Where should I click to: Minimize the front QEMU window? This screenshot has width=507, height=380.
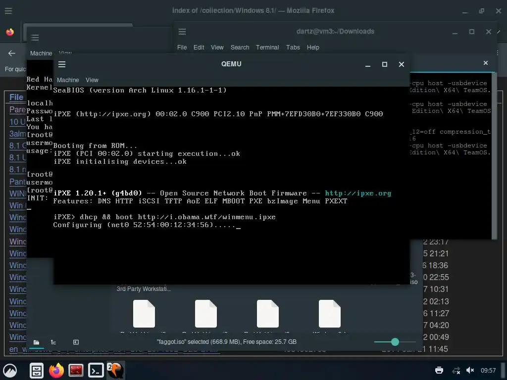368,65
